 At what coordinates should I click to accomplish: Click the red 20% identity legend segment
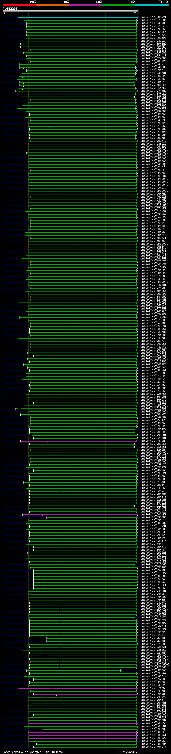pyautogui.click(x=19, y=5)
